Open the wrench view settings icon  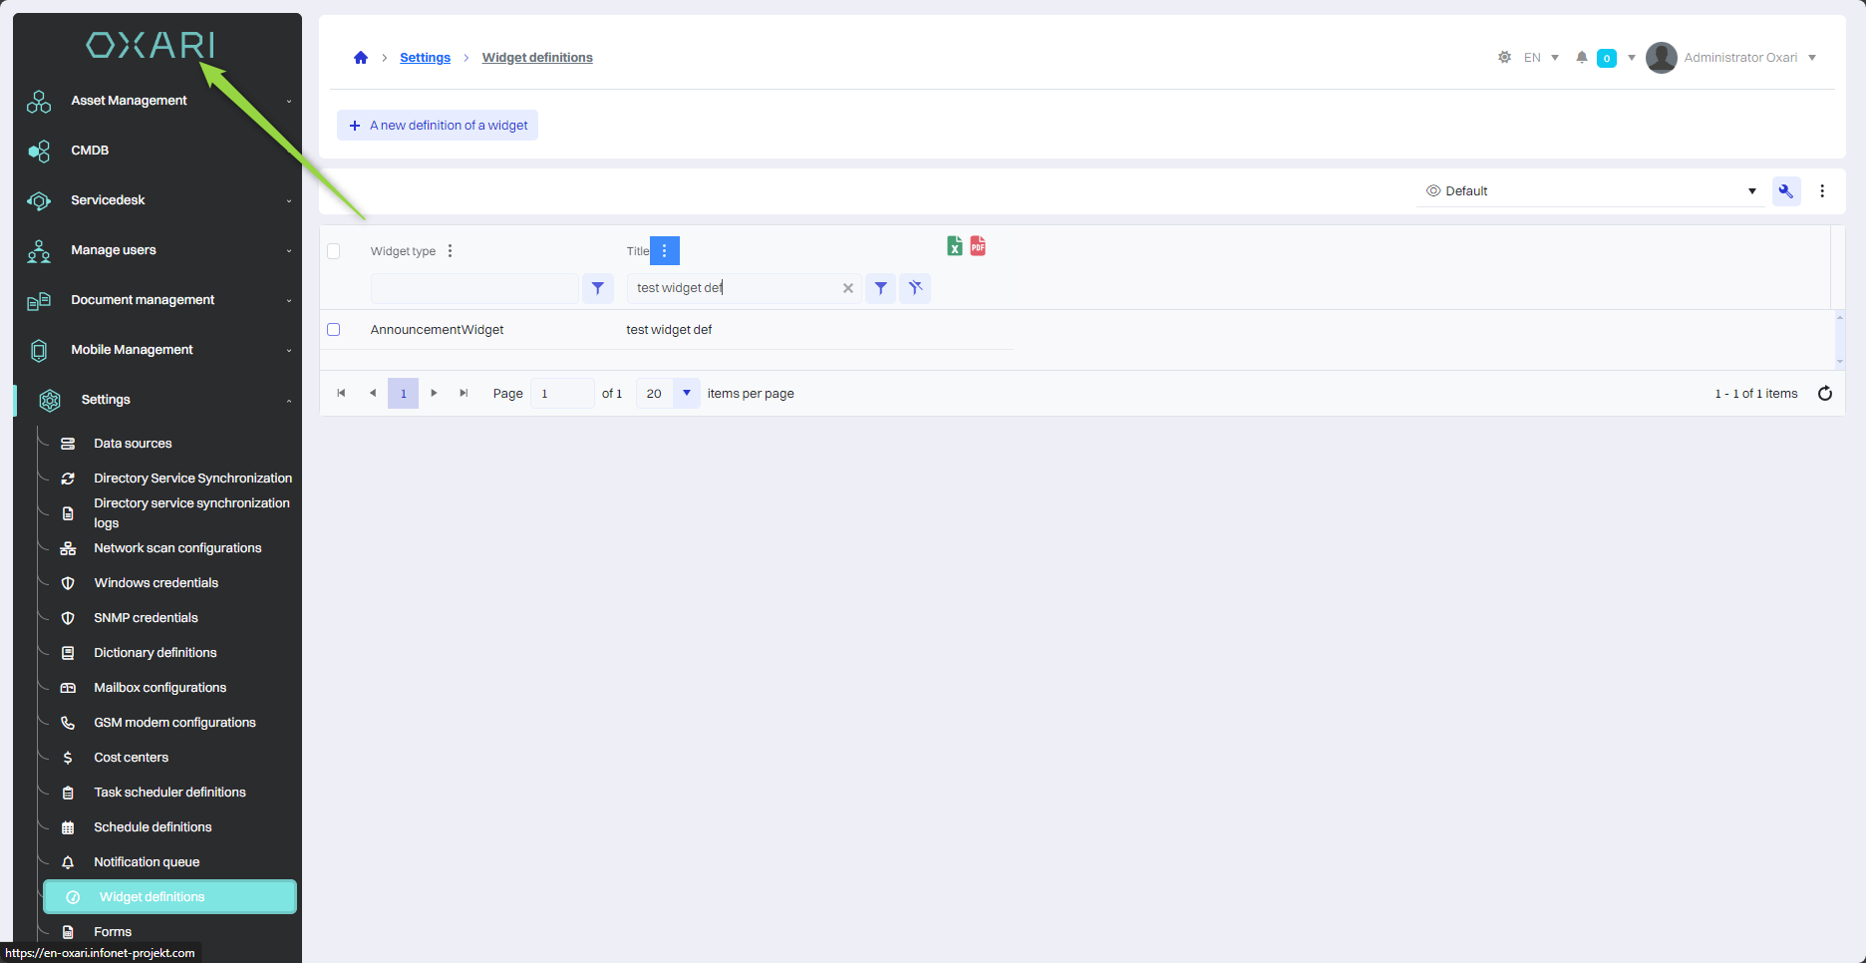1785,191
